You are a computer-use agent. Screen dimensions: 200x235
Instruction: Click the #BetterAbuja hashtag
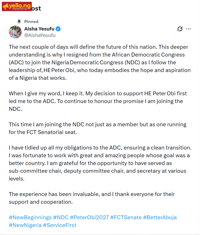(x=160, y=217)
